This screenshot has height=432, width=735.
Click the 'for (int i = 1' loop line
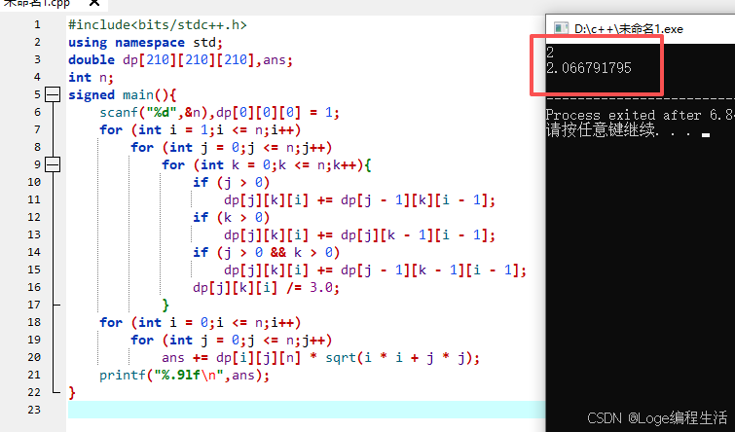pyautogui.click(x=201, y=129)
